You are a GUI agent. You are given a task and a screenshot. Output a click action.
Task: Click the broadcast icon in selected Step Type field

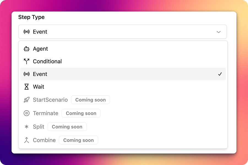point(27,32)
